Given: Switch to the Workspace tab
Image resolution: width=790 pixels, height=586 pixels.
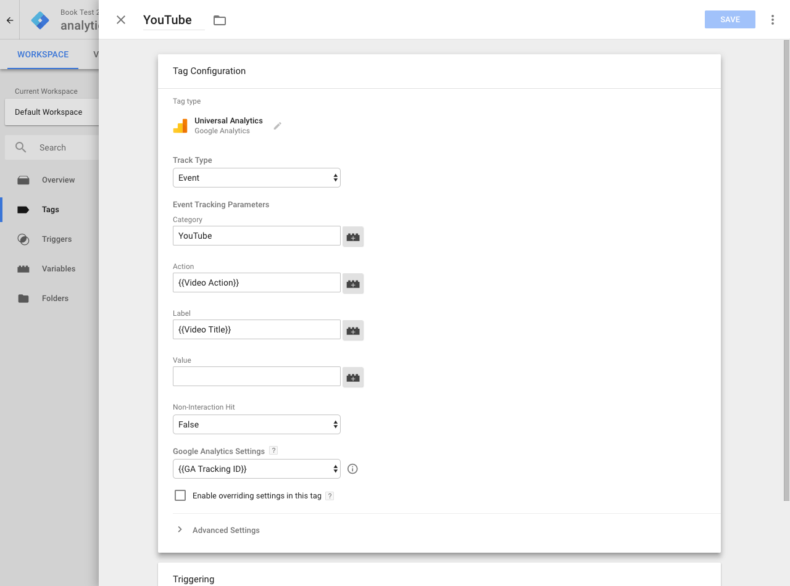Looking at the screenshot, I should pyautogui.click(x=41, y=54).
